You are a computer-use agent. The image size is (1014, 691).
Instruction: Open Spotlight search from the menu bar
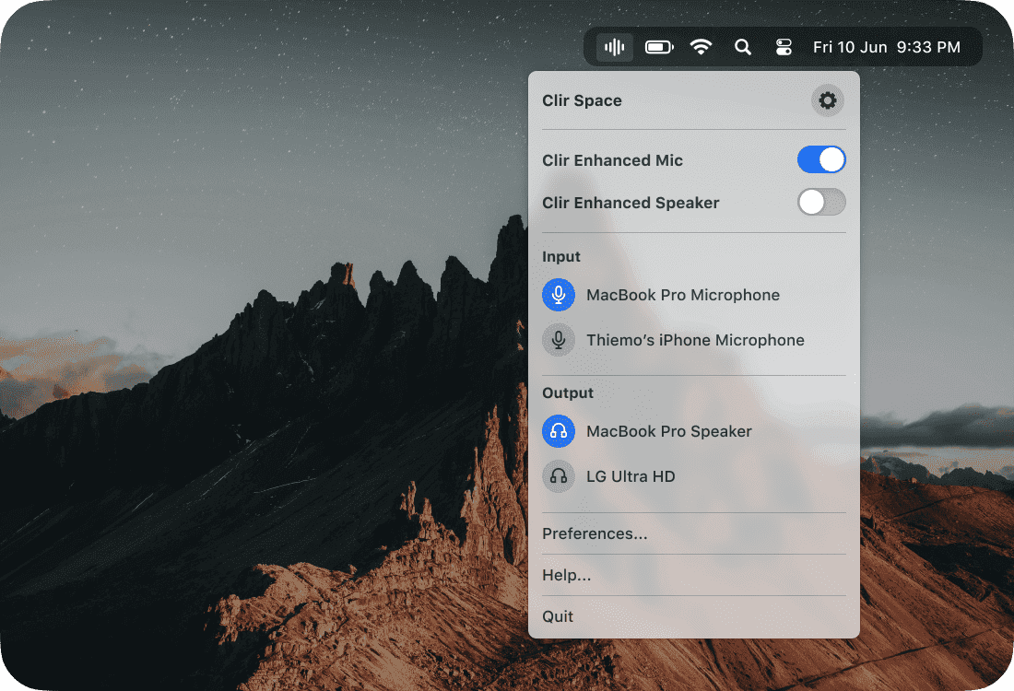coord(742,47)
